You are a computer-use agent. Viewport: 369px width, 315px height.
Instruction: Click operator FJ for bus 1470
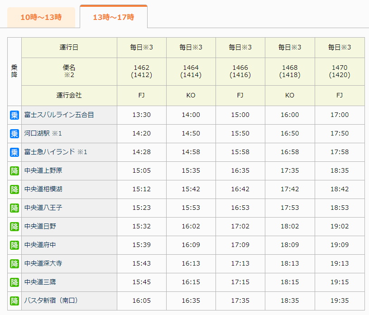tap(340, 96)
